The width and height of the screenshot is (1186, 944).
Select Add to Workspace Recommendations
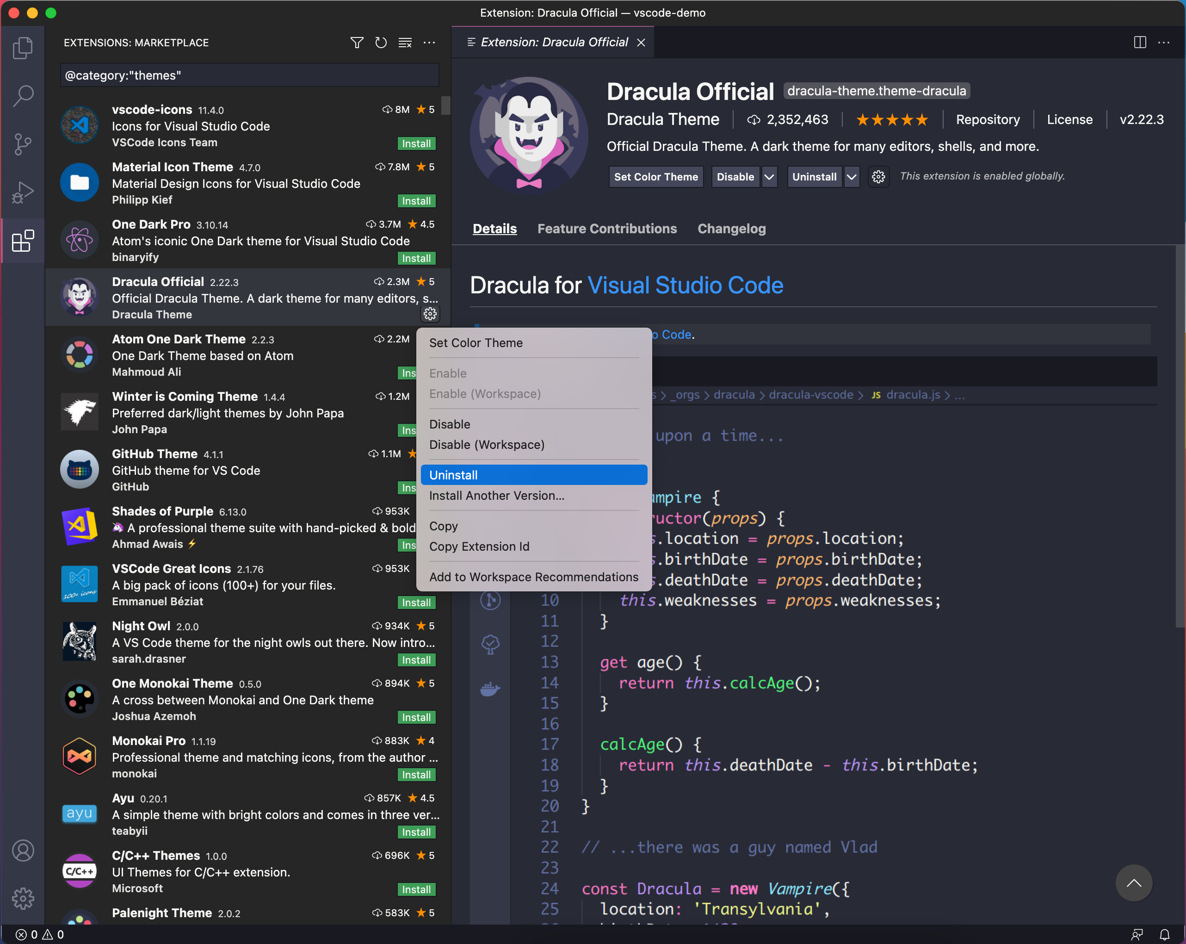click(x=533, y=576)
